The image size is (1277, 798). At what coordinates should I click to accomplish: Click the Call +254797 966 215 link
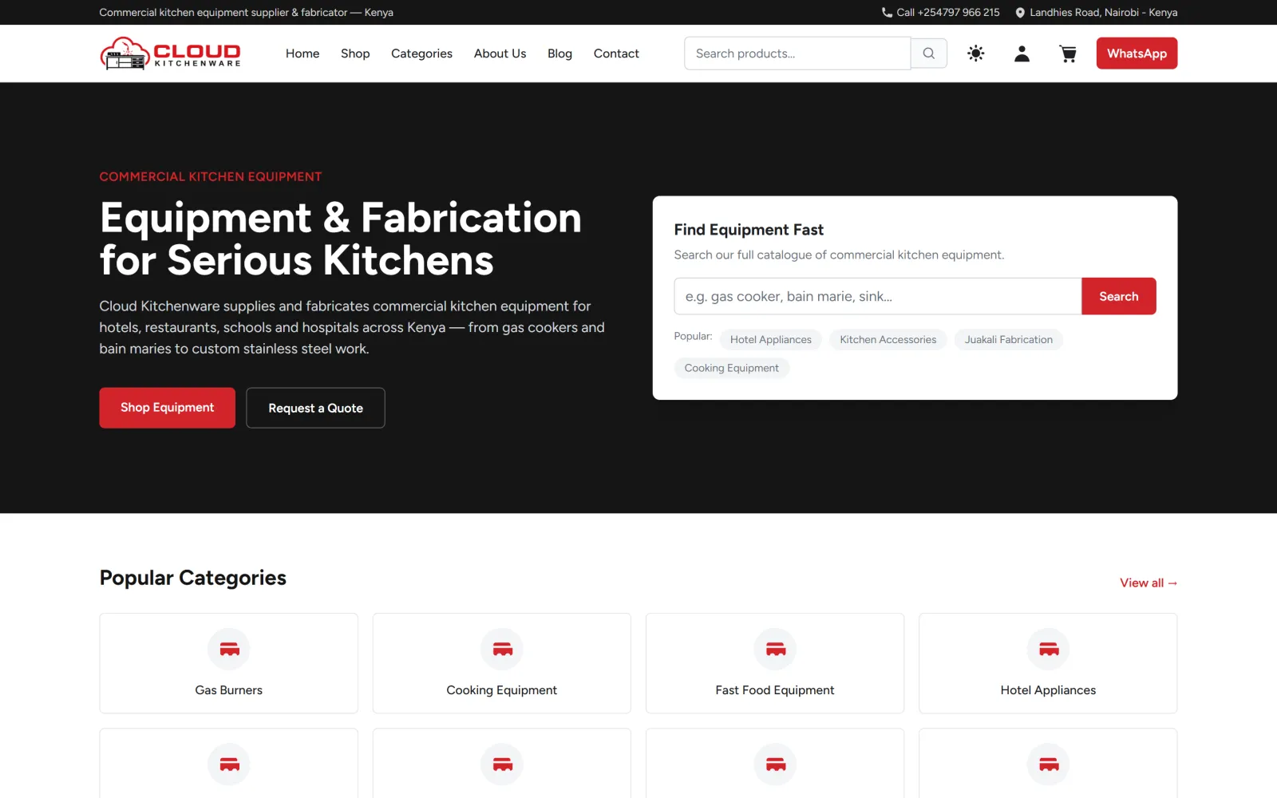coord(940,13)
